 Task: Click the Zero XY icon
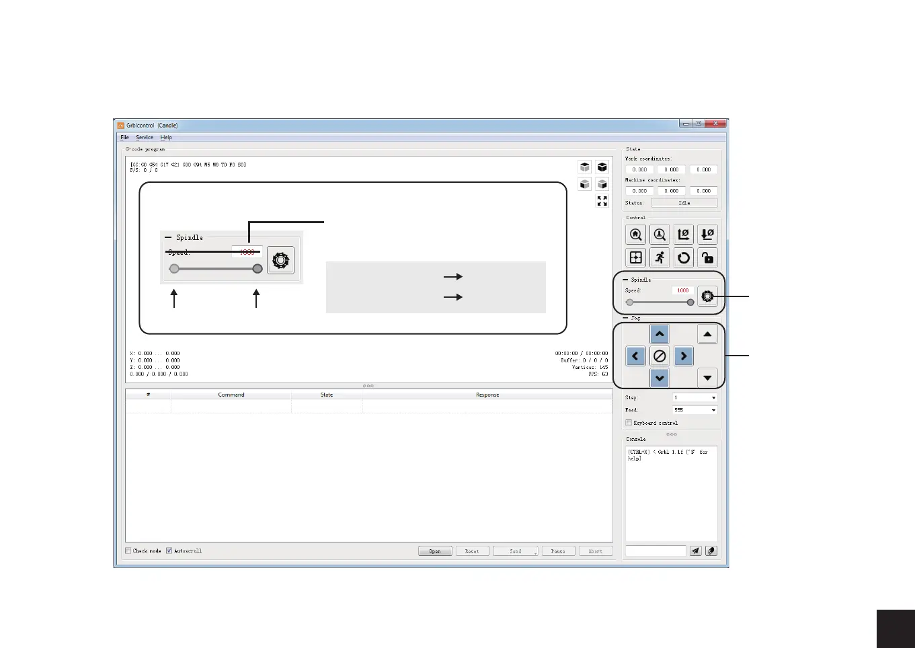(684, 235)
